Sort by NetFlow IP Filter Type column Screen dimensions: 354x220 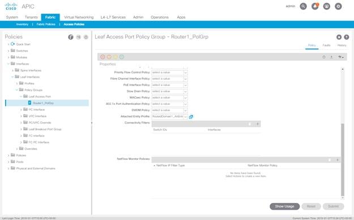[x=170, y=166]
